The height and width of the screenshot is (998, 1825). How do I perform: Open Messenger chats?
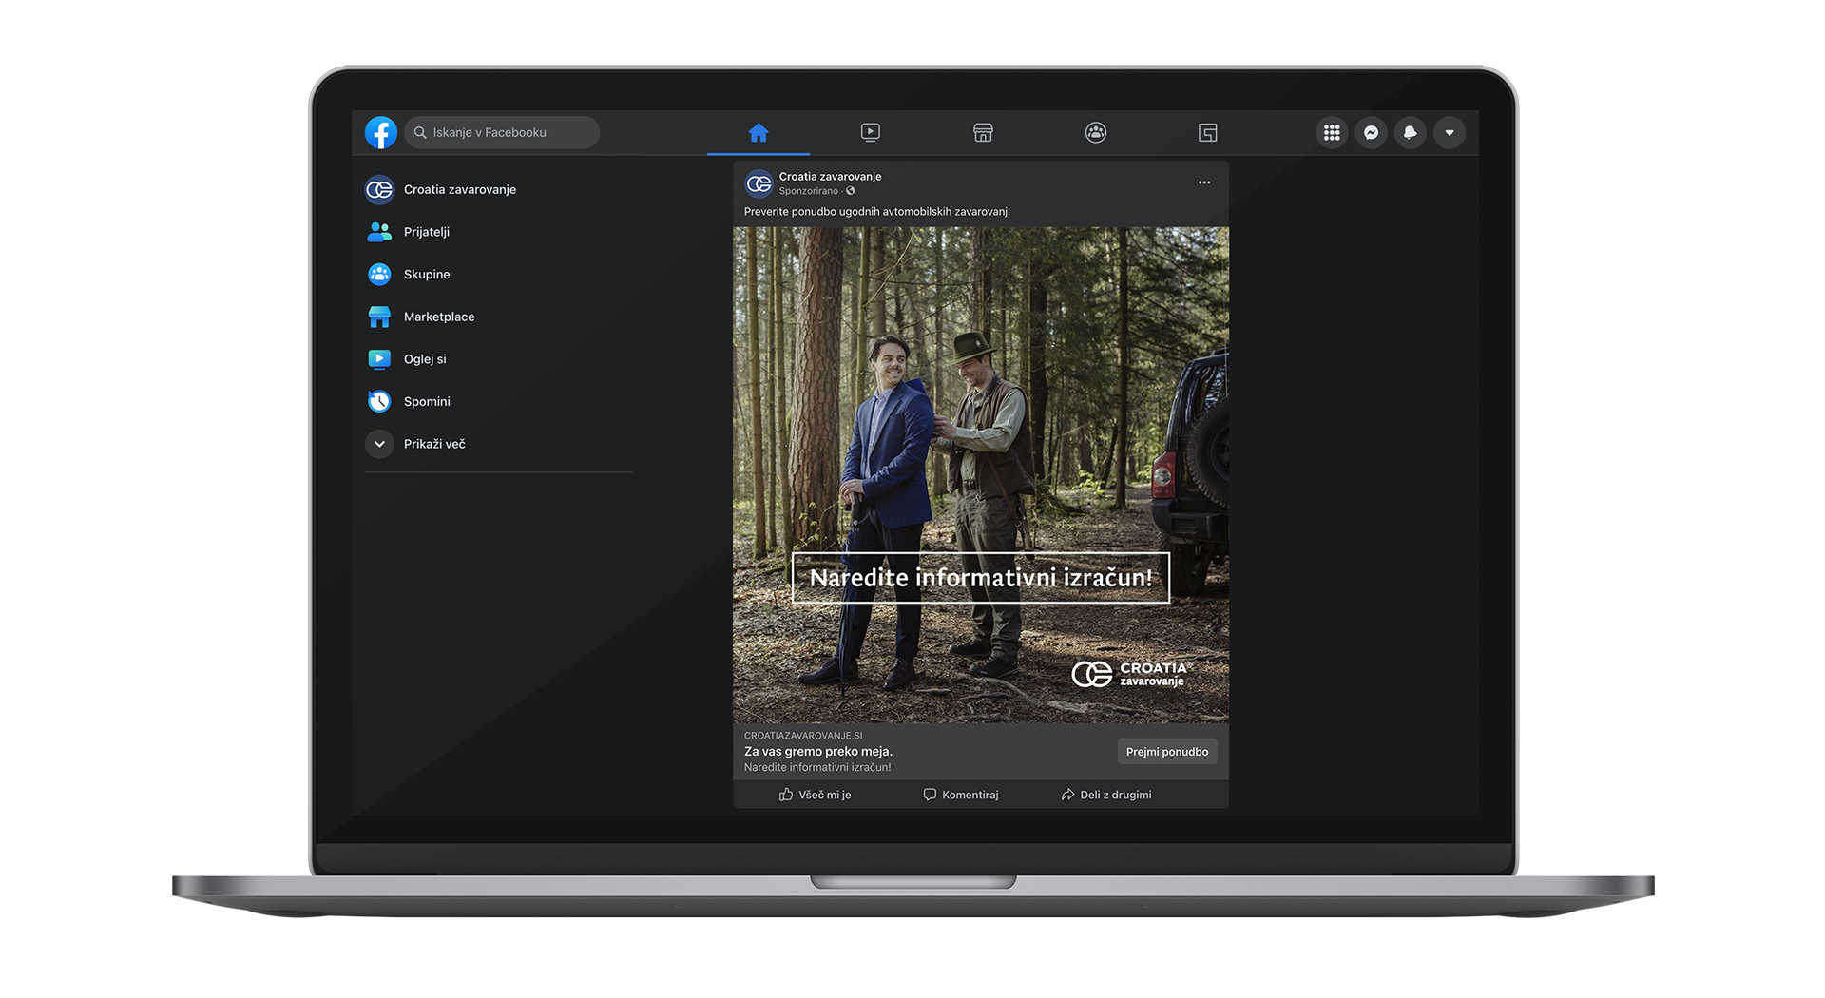coord(1371,133)
